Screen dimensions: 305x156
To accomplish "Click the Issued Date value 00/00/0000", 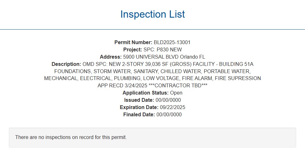I will point(168,100).
